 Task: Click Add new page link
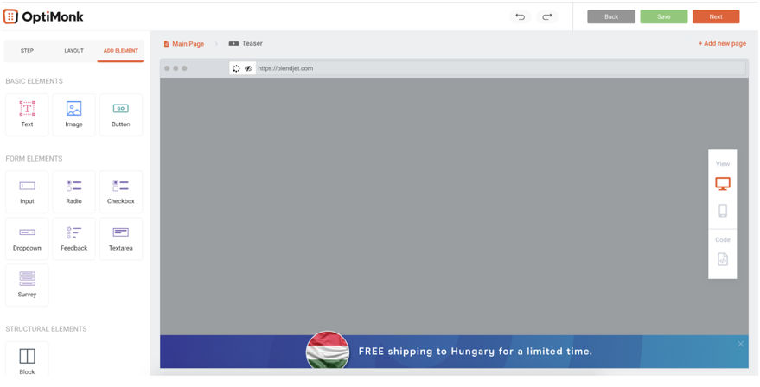(x=722, y=43)
